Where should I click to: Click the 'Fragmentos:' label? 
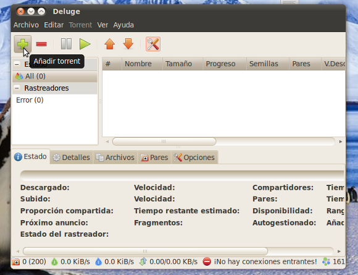159,222
